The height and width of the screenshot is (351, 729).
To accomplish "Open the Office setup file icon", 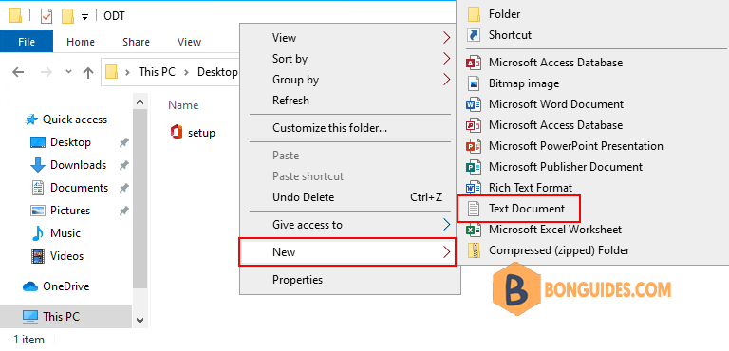I will [177, 133].
